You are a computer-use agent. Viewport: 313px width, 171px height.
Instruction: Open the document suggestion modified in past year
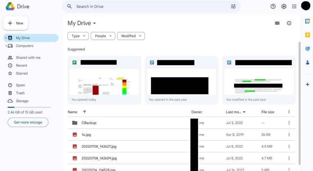259,80
